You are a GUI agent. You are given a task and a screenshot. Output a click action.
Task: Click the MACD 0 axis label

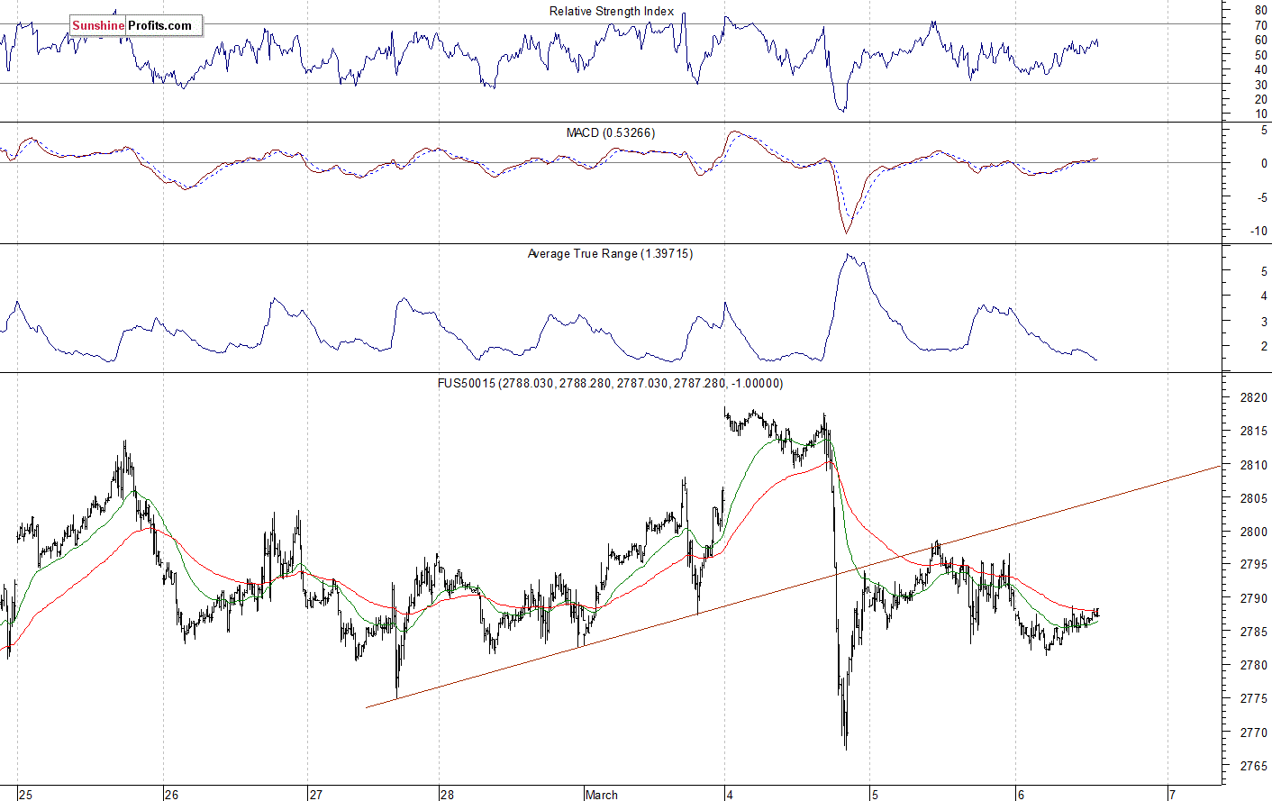[x=1264, y=164]
